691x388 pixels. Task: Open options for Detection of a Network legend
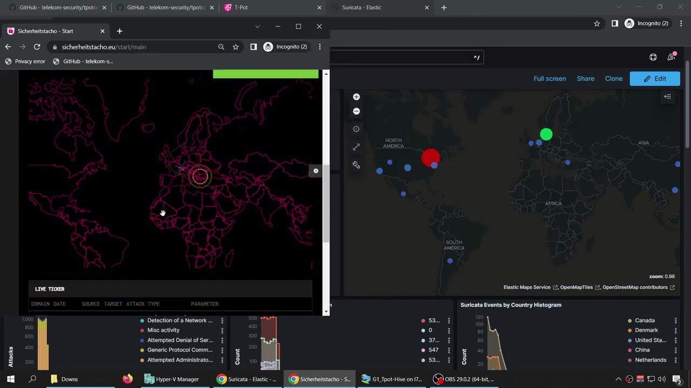[222, 321]
